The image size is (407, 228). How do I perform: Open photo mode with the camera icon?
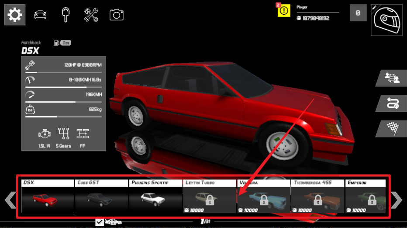click(x=116, y=15)
